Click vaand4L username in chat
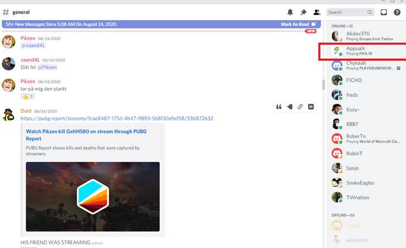 30,60
